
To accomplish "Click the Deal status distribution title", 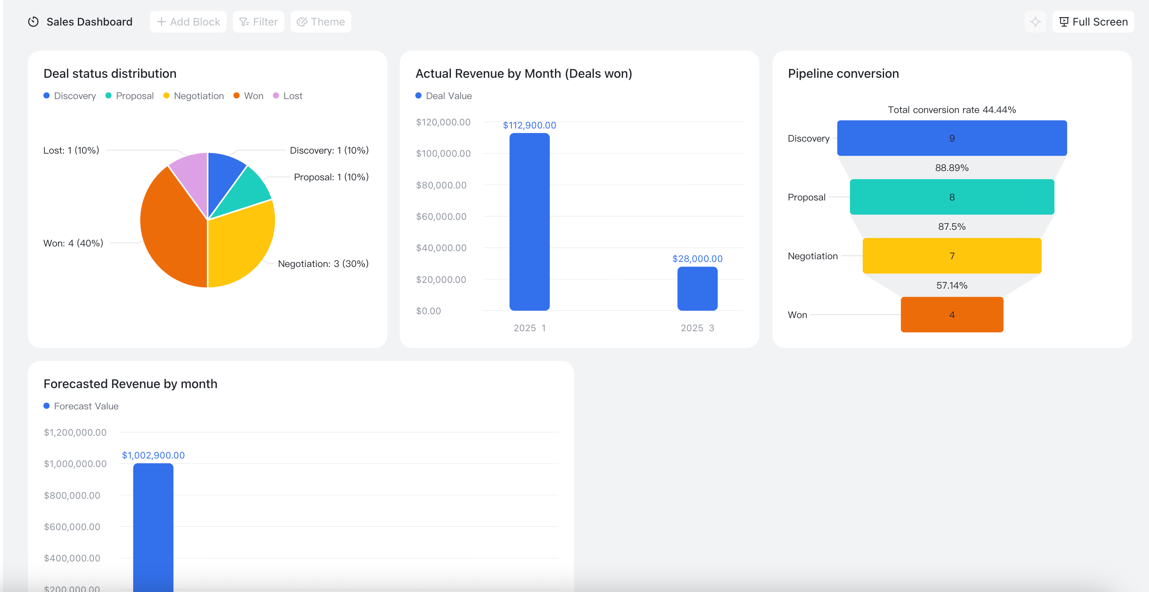I will 110,74.
